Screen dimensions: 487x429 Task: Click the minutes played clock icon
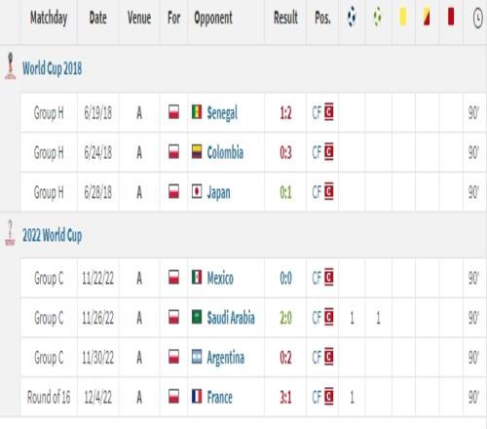click(478, 19)
